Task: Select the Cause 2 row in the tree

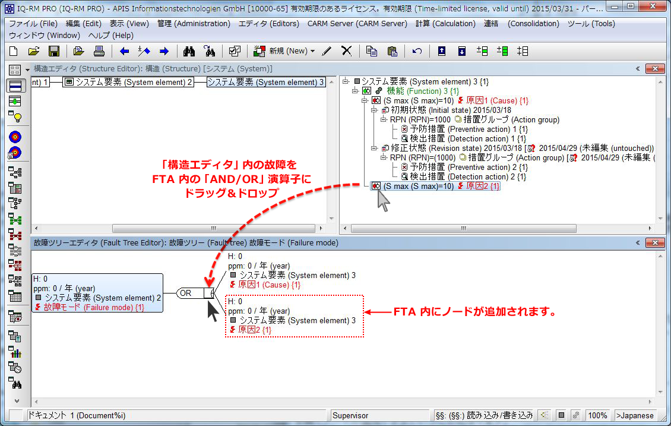Action: (x=435, y=186)
